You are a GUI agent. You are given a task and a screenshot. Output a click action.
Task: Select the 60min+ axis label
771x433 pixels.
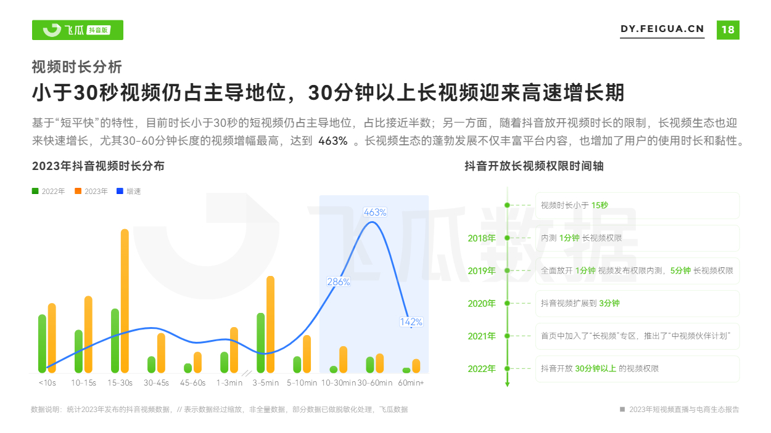[411, 382]
